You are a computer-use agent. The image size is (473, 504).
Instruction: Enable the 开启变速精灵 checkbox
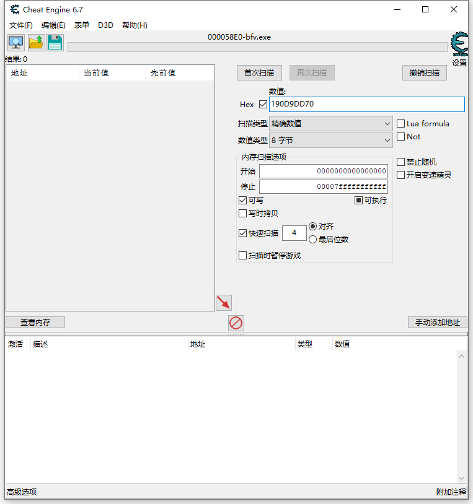click(x=400, y=175)
